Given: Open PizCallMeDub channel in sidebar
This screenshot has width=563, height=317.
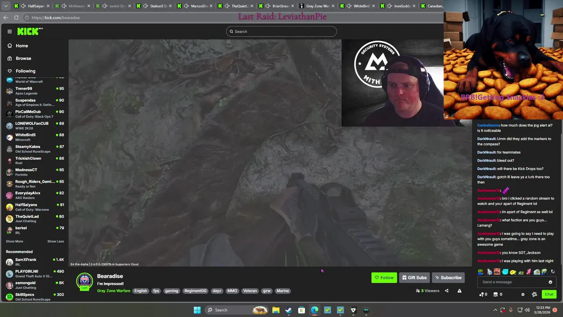Looking at the screenshot, I should point(35,114).
